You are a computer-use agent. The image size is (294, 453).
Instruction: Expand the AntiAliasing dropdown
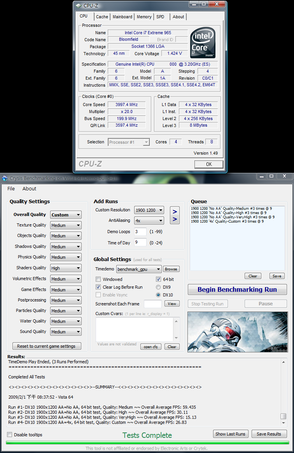point(149,221)
